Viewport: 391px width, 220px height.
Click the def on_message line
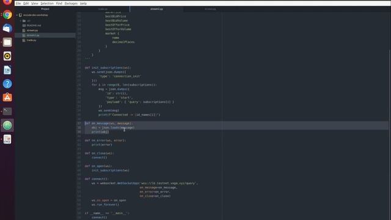[x=109, y=123]
